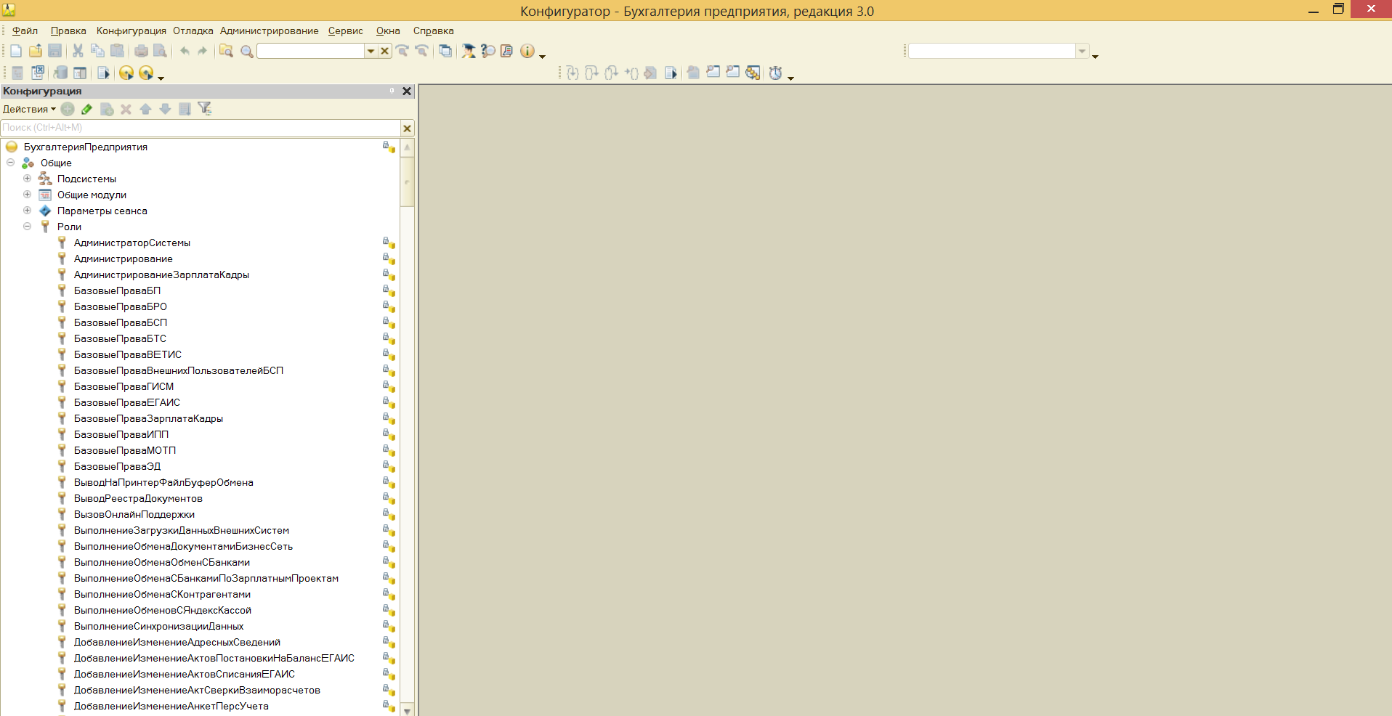Click the stopwatch performance measurement icon
This screenshot has width=1392, height=716.
(x=775, y=73)
